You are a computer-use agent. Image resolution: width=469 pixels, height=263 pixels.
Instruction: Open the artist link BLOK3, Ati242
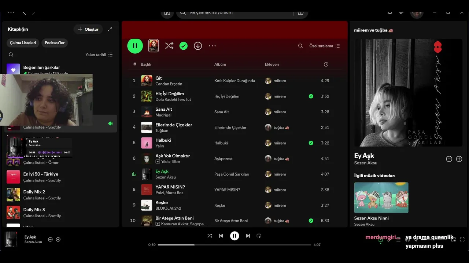point(168,208)
